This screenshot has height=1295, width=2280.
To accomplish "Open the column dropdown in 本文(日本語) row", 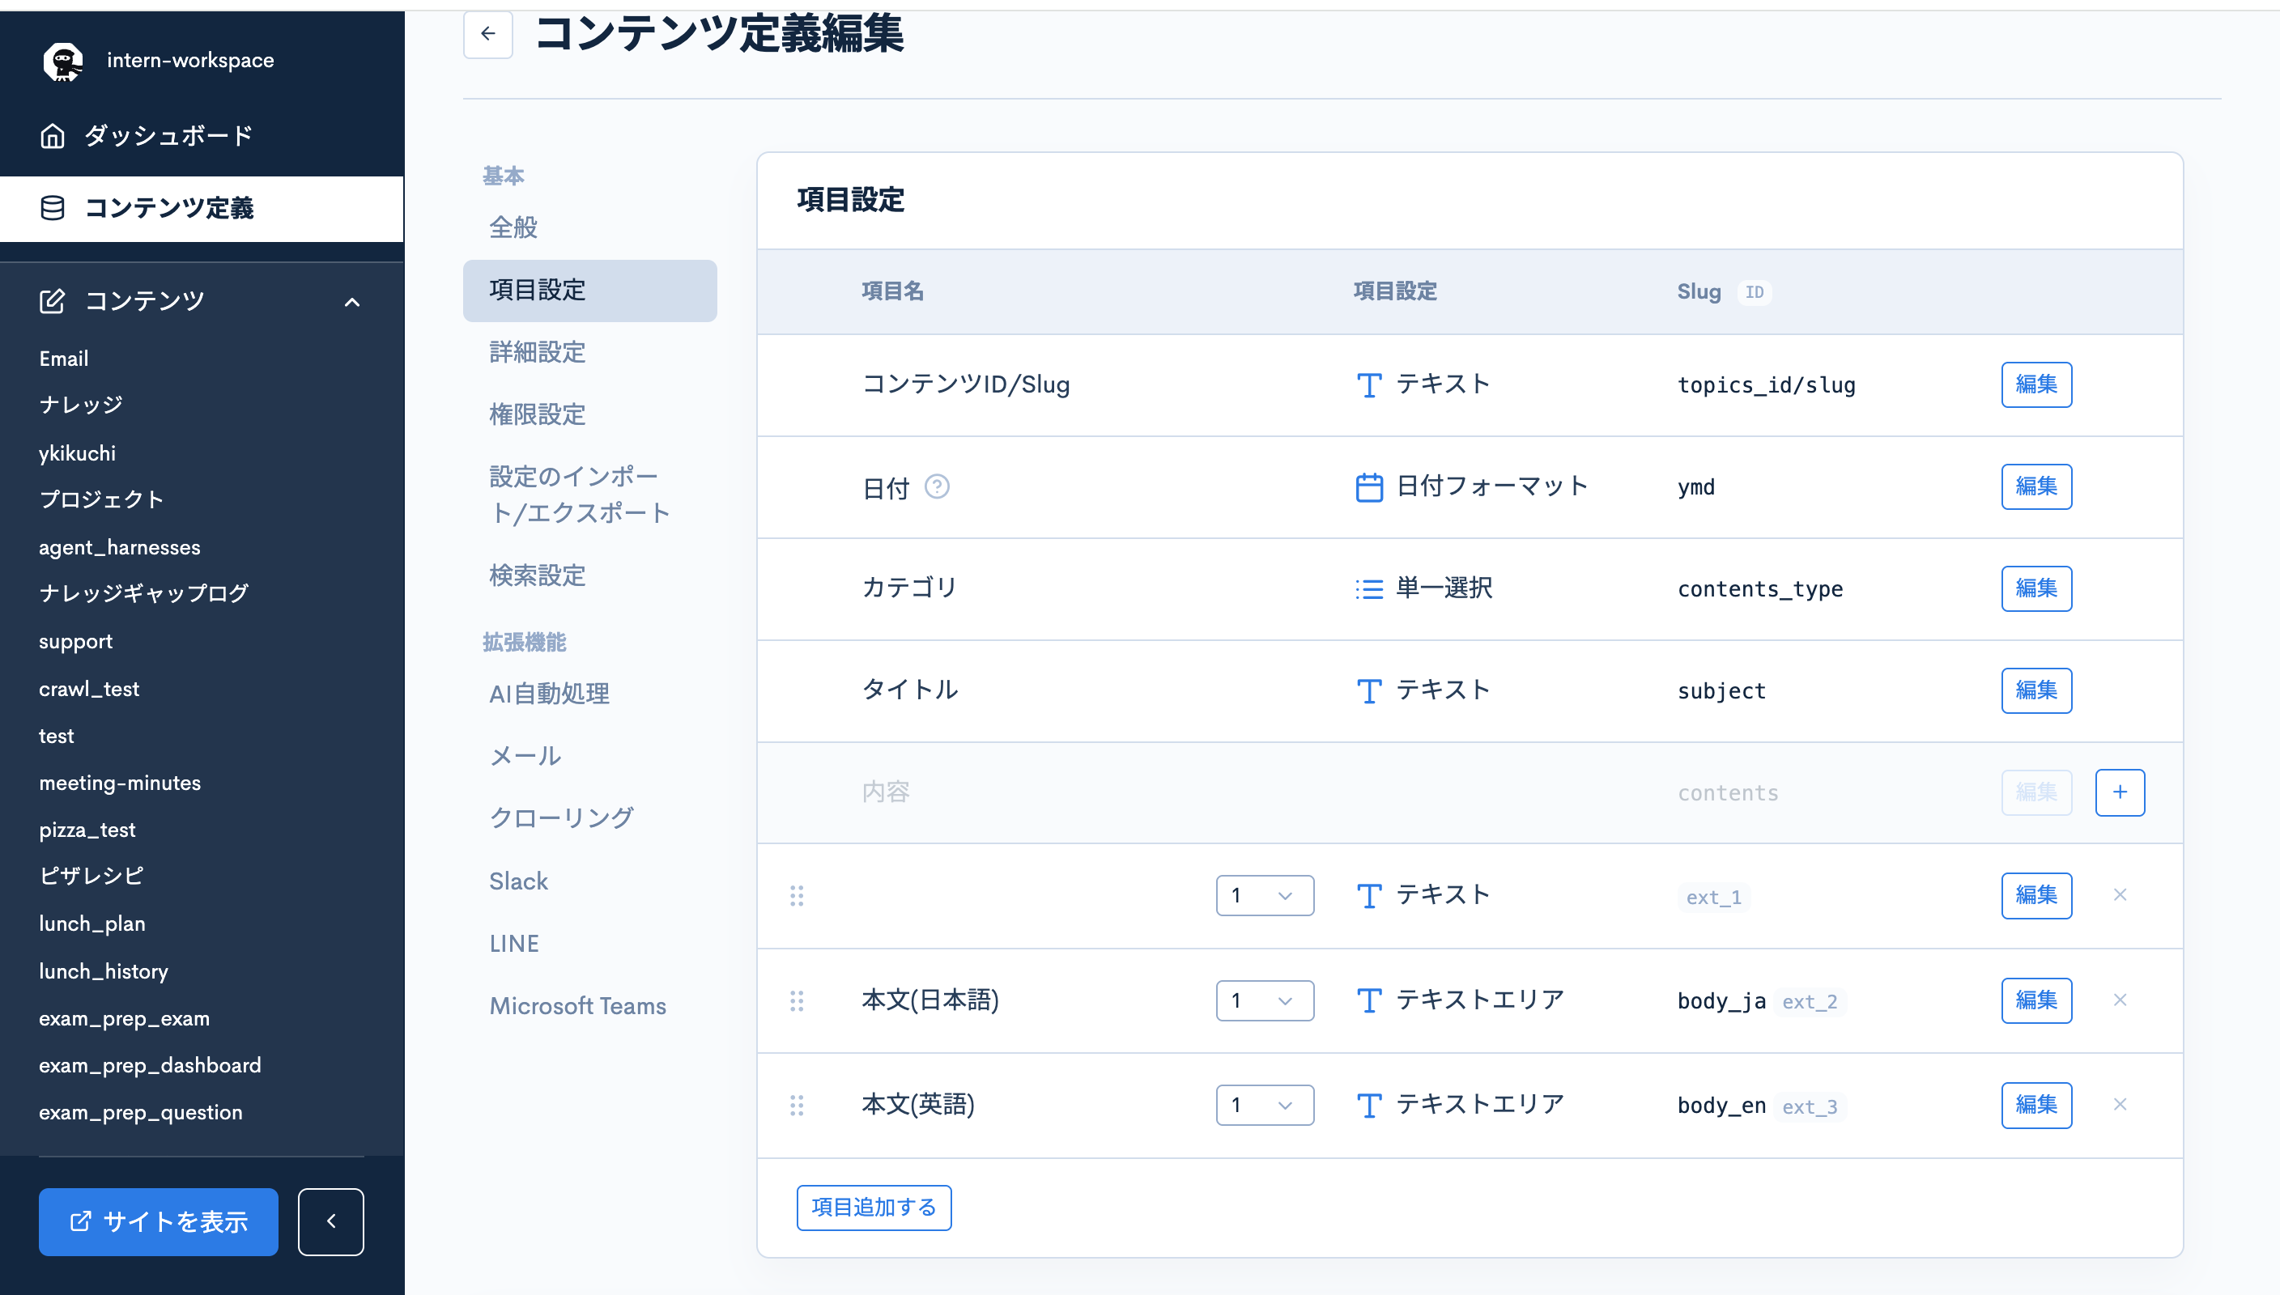I will pyautogui.click(x=1264, y=1000).
